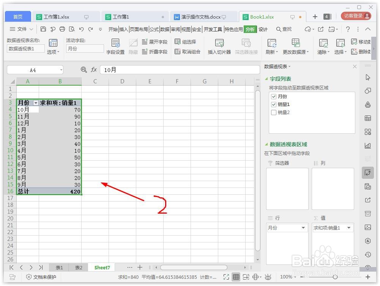380x286 pixels.
Task: Click the Save icon in quick toolbar
Action: click(43, 29)
